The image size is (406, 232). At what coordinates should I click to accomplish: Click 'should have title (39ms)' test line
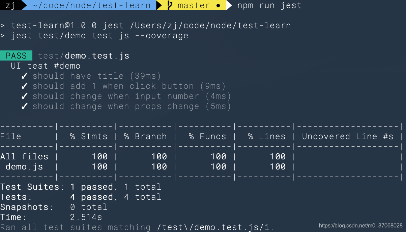(97, 76)
